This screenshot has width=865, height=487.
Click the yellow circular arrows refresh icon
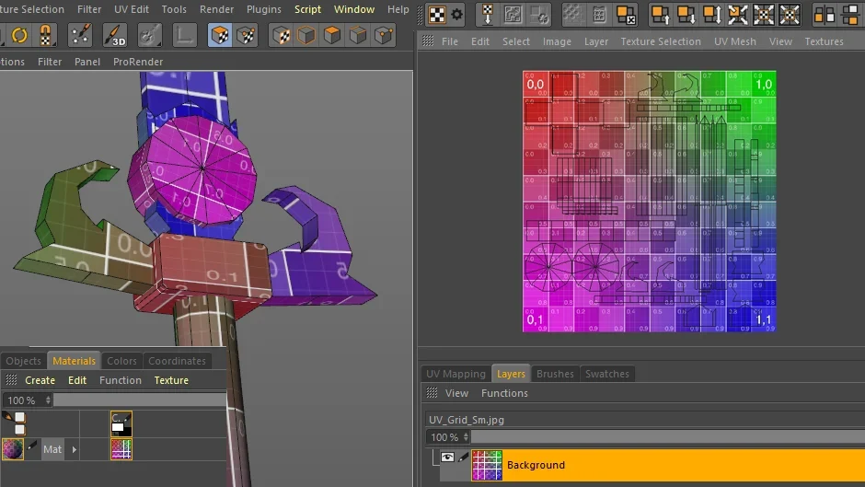tap(19, 35)
